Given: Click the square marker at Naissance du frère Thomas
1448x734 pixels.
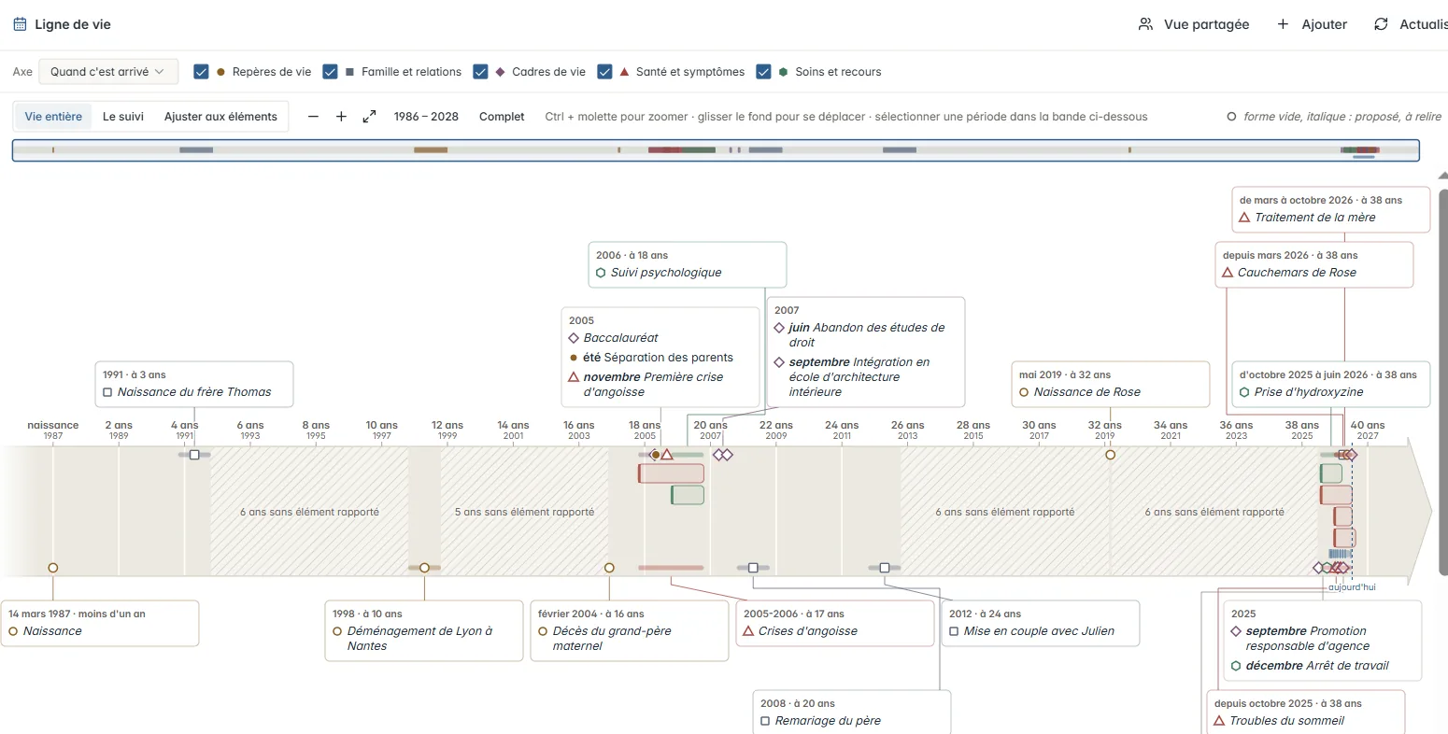Looking at the screenshot, I should tap(194, 455).
